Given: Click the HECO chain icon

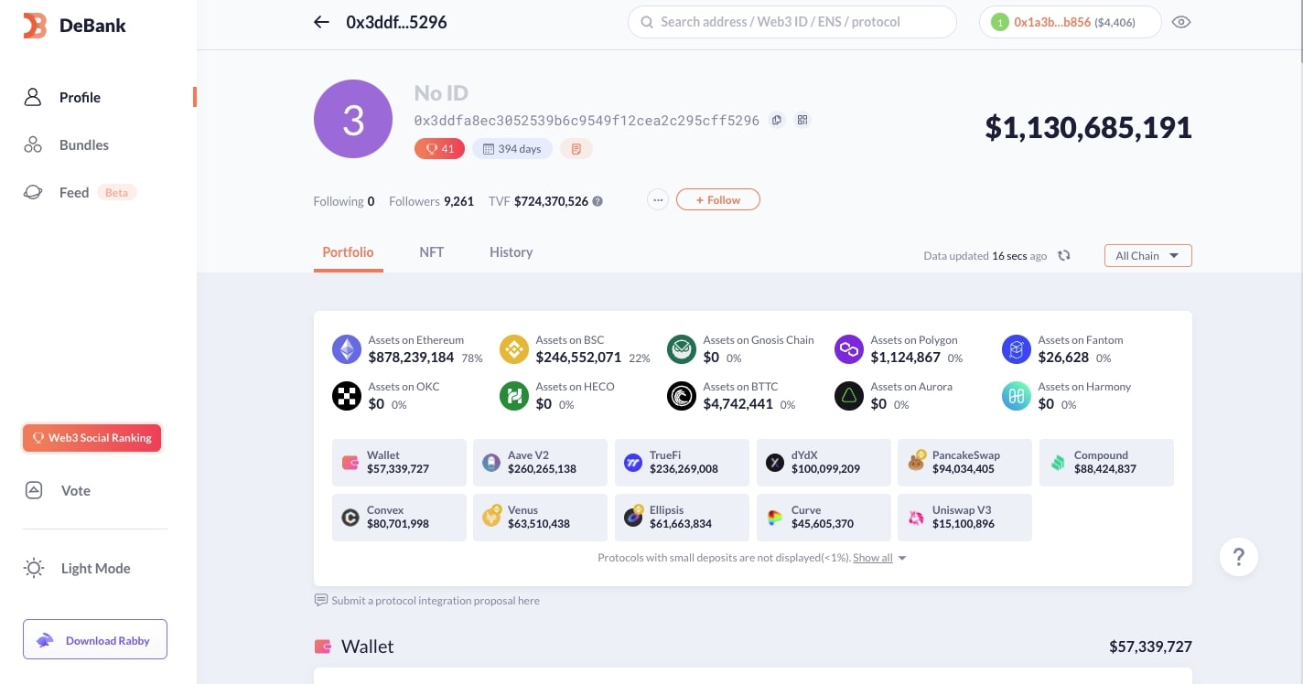Looking at the screenshot, I should pyautogui.click(x=514, y=395).
